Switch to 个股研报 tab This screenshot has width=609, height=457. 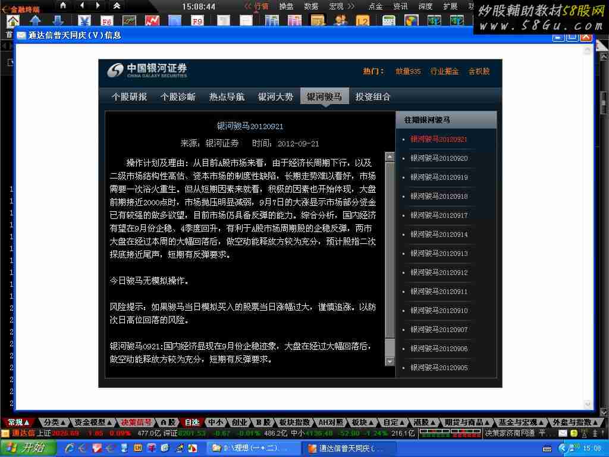[x=129, y=96]
